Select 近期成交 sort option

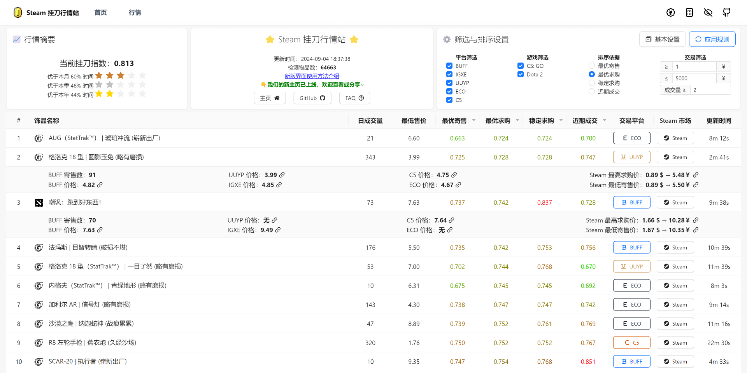click(592, 92)
